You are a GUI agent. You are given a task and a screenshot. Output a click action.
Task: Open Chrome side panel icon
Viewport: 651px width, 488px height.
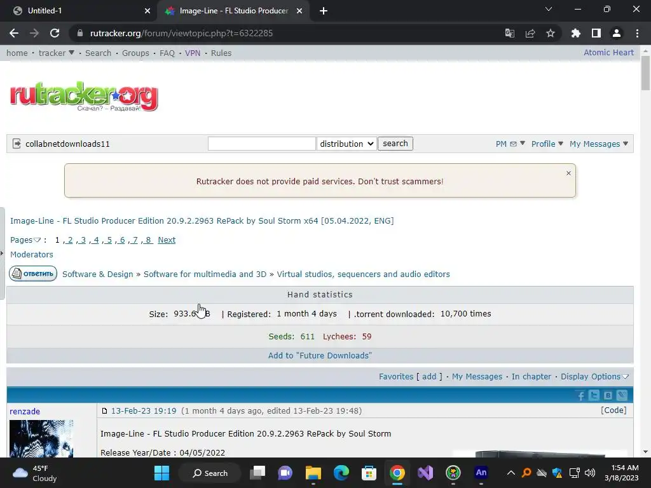pyautogui.click(x=596, y=33)
